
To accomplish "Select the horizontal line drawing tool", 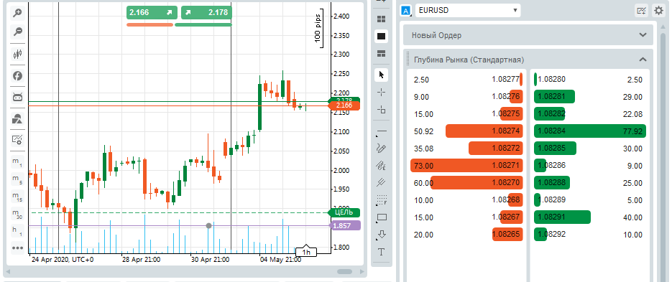I will (x=381, y=131).
